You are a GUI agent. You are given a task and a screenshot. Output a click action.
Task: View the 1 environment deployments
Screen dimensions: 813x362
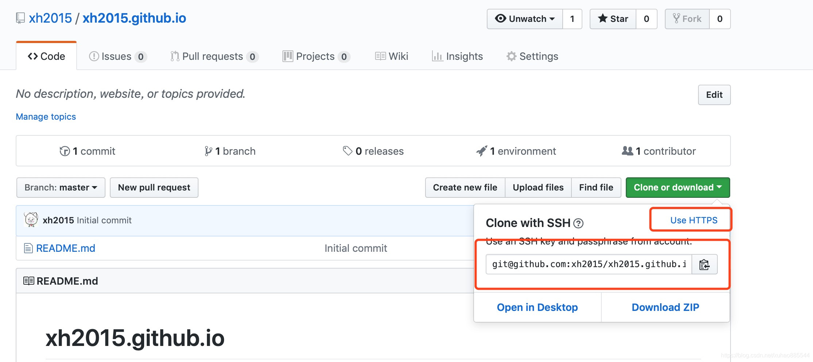coord(516,151)
